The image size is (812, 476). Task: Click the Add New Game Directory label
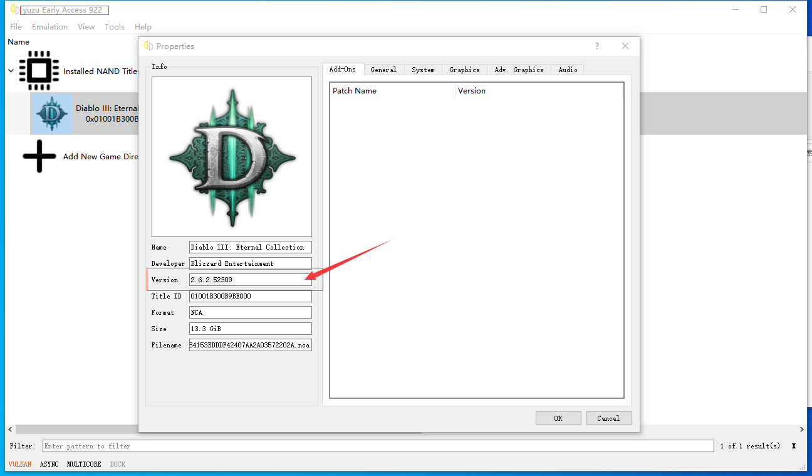point(100,157)
